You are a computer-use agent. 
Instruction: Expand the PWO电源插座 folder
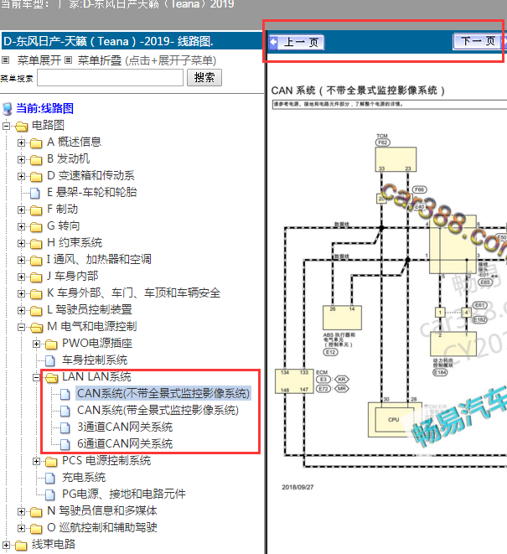36,344
